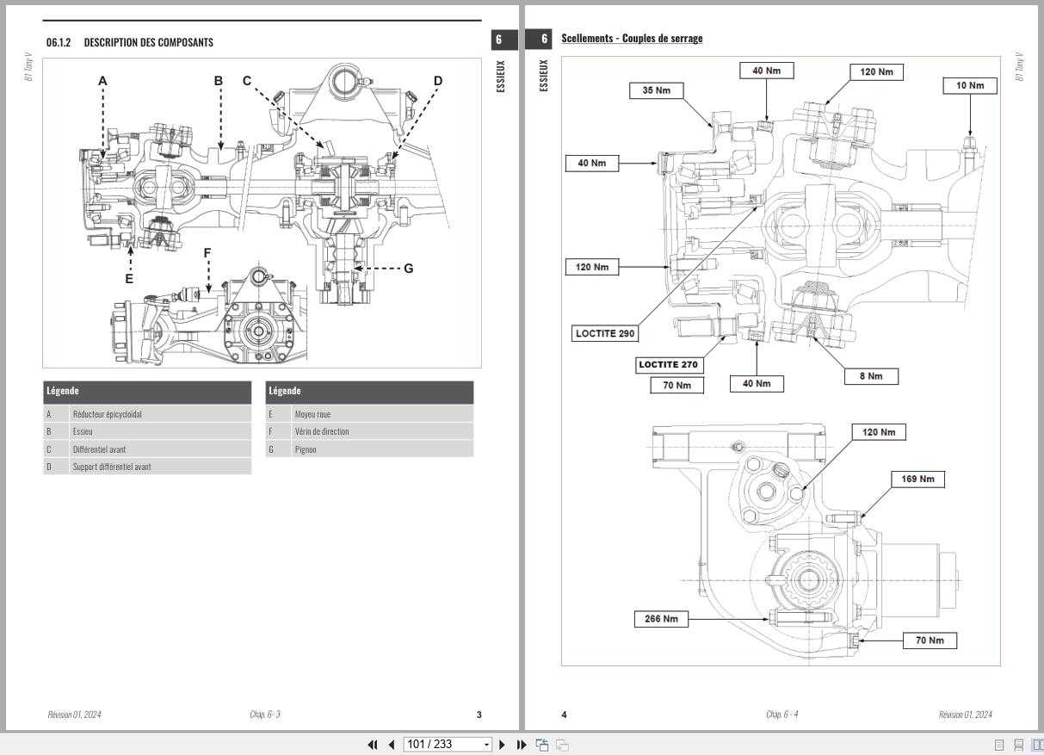The width and height of the screenshot is (1044, 755).
Task: Switch to single page layout
Action: 999,745
